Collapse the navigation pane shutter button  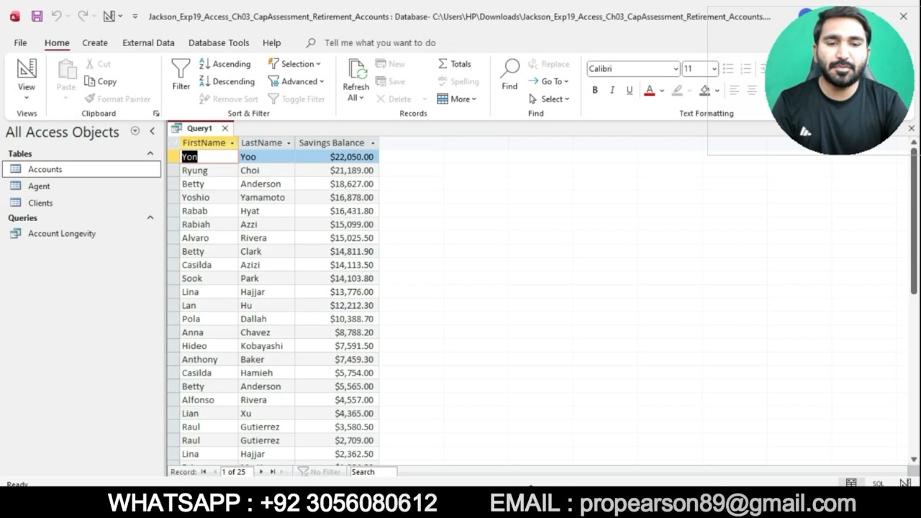click(152, 131)
